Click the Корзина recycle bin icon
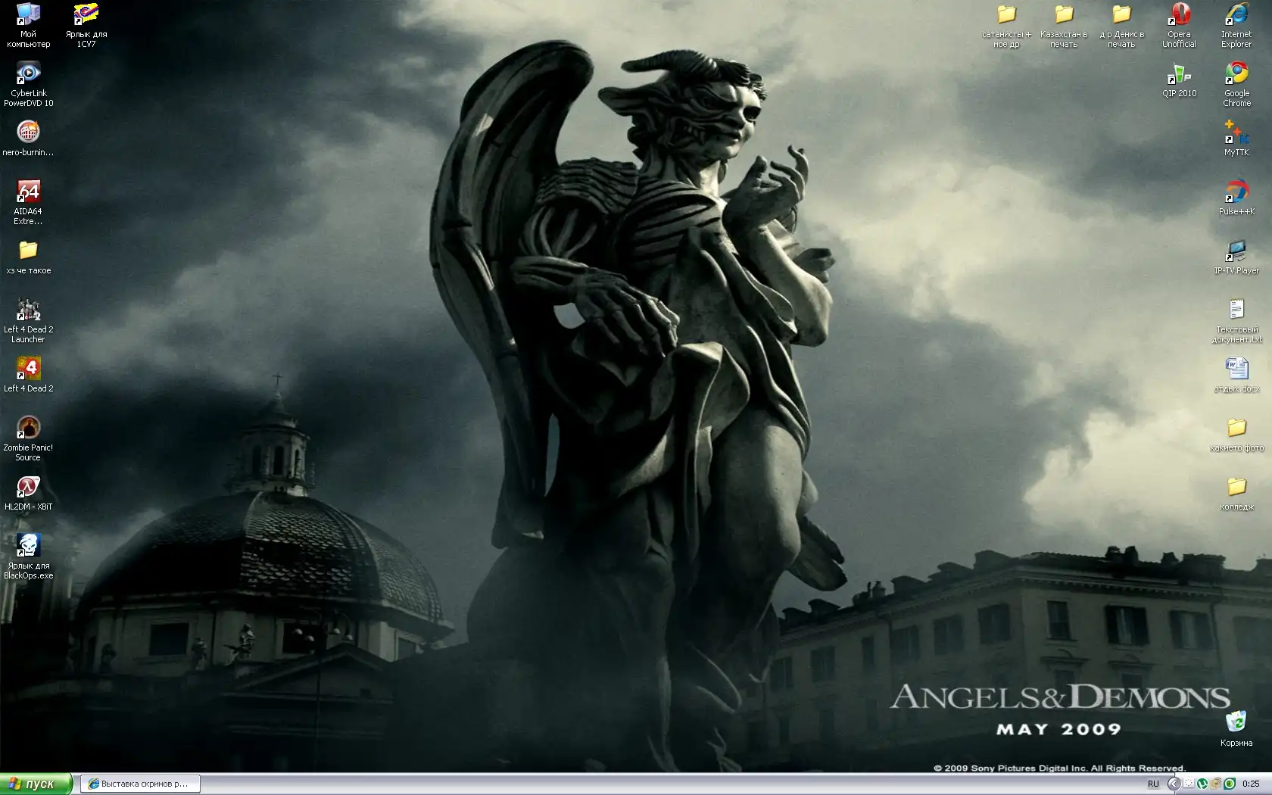The width and height of the screenshot is (1272, 795). point(1236,722)
